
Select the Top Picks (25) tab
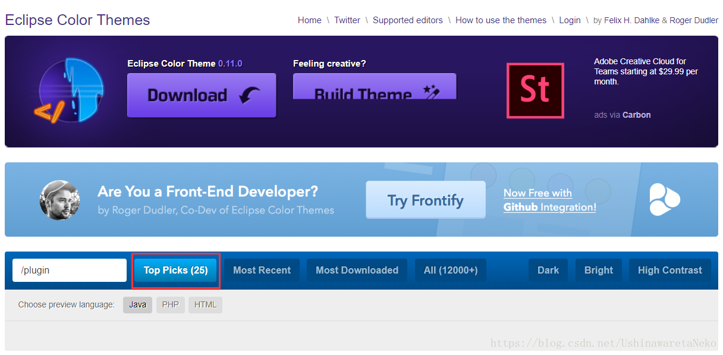coord(175,270)
